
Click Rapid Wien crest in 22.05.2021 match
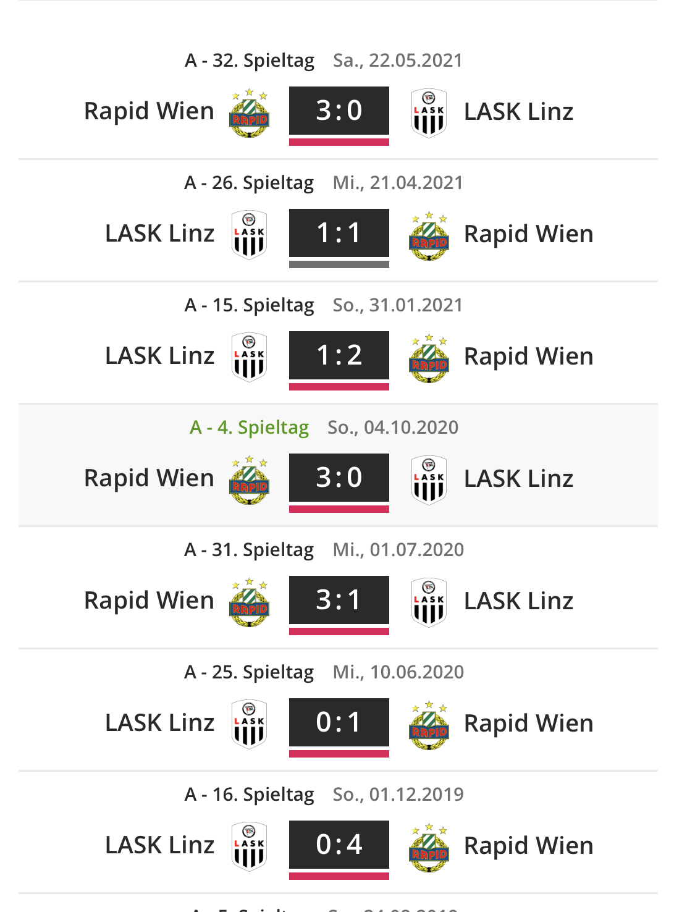249,112
